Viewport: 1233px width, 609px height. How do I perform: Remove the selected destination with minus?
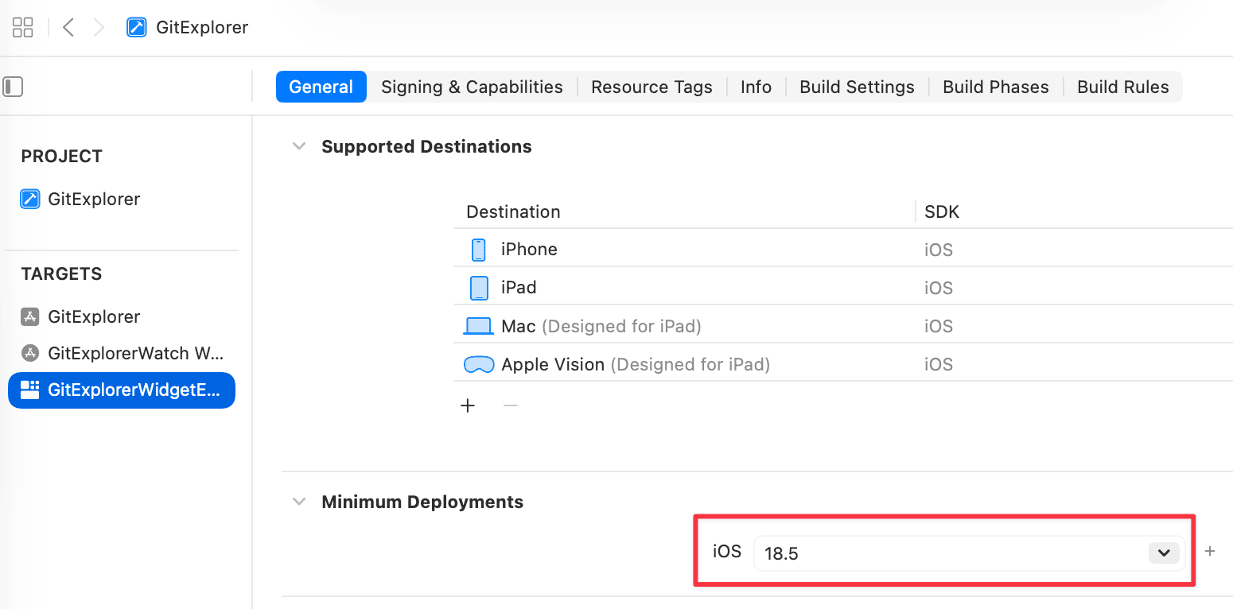(511, 405)
